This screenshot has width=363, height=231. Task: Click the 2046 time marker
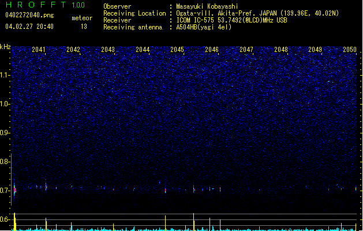click(212, 50)
